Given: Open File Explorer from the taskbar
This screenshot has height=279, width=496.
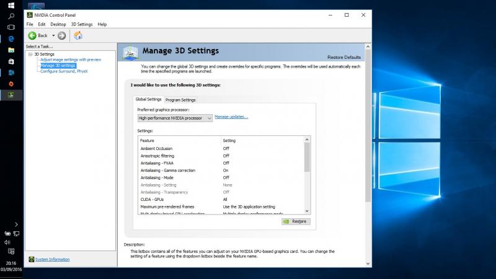Looking at the screenshot, I should point(11,50).
